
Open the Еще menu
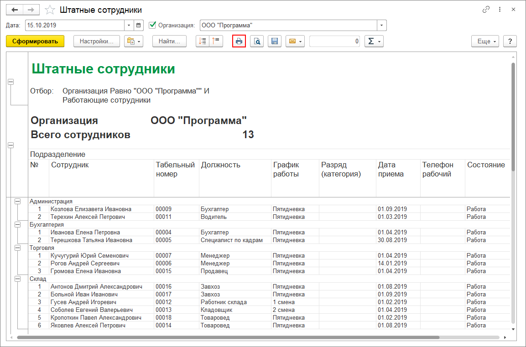click(485, 41)
